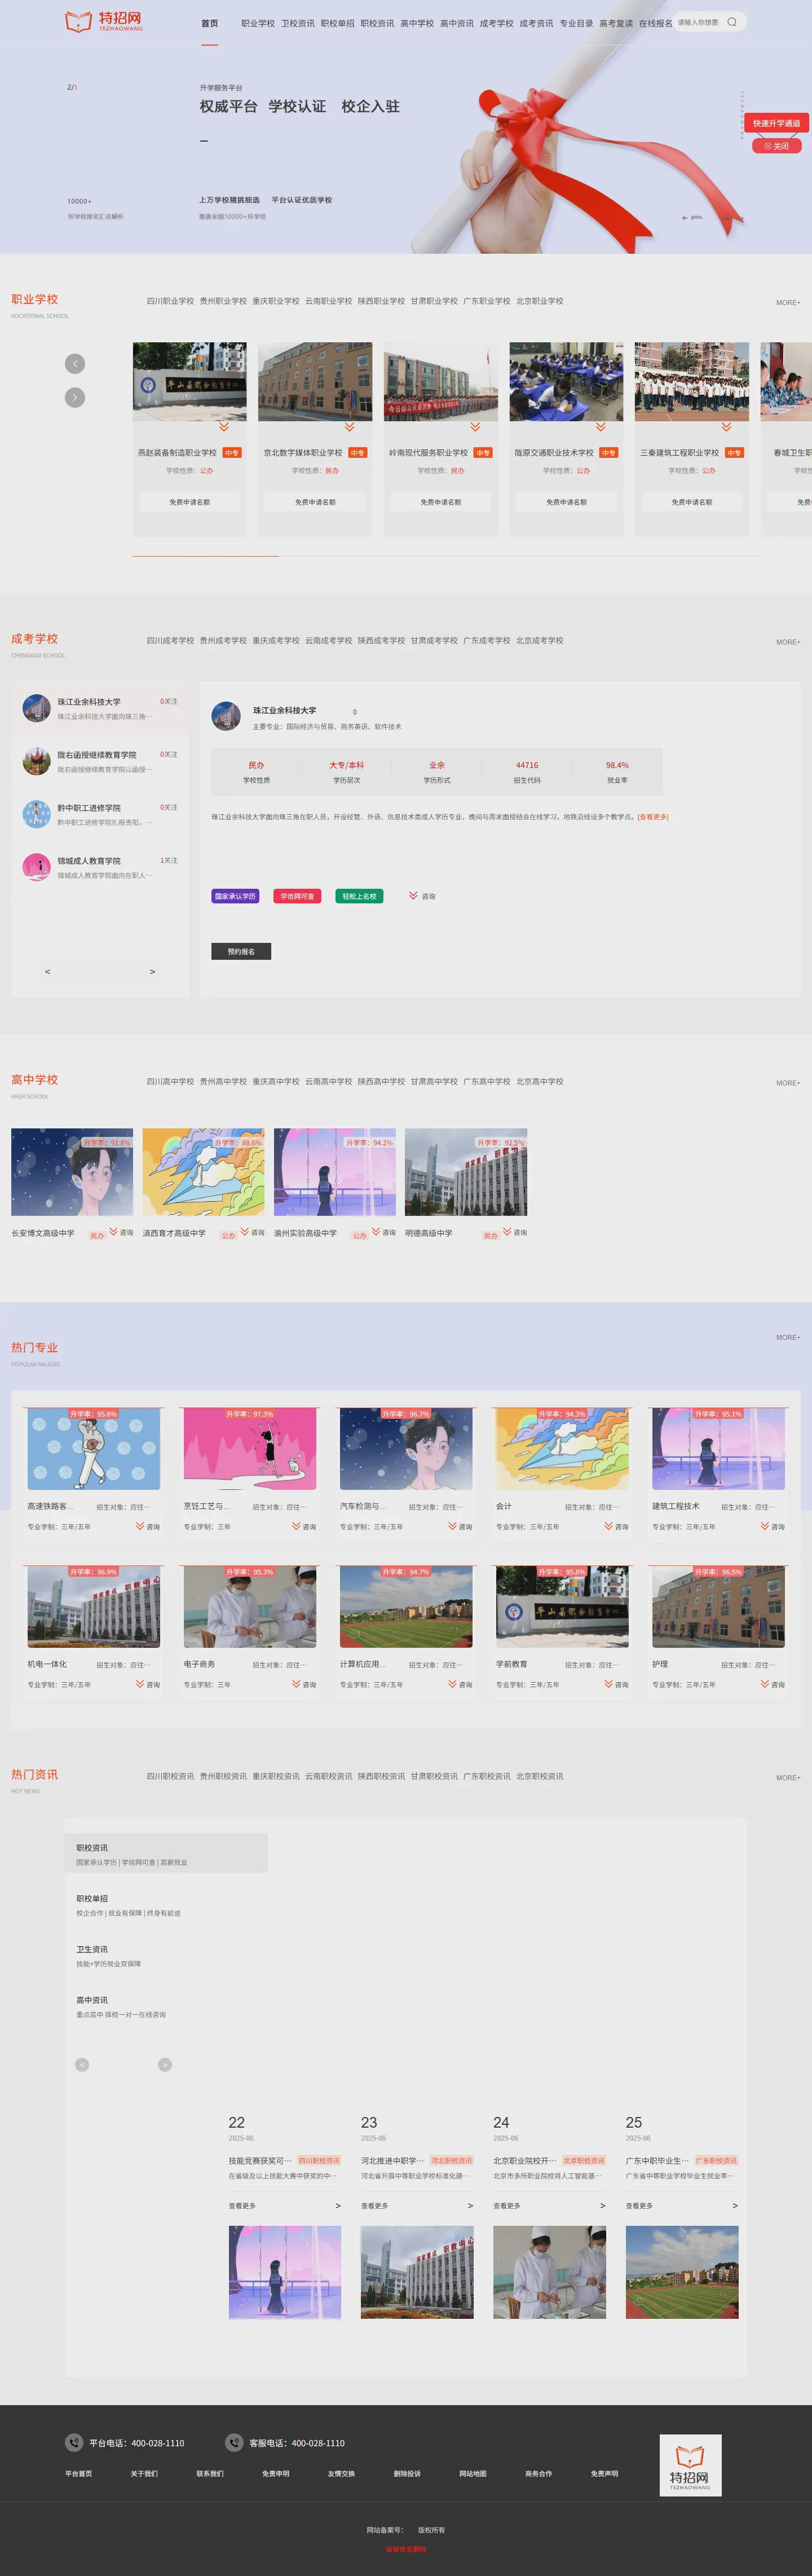
Task: Click the previous arrow in vocational schools carousel
Action: click(x=75, y=364)
